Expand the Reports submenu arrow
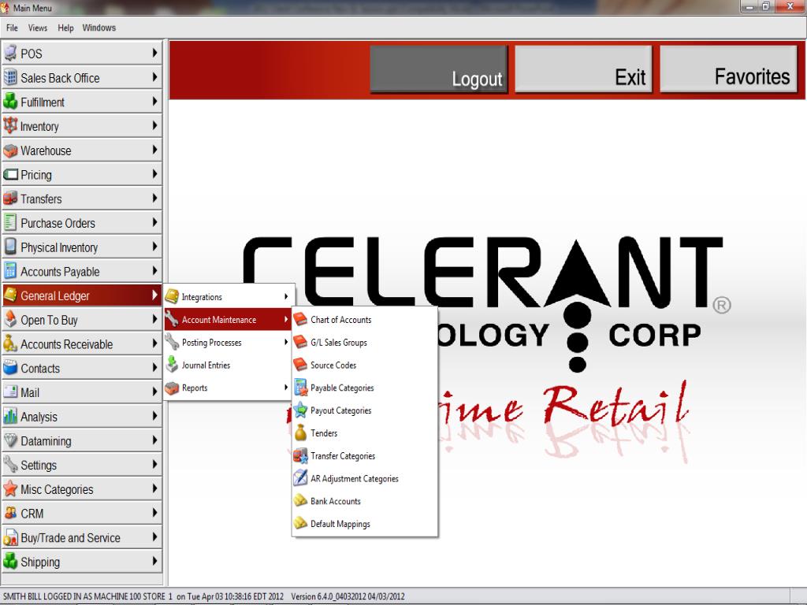 pos(286,388)
